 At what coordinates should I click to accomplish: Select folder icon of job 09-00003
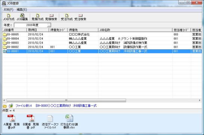(5, 43)
